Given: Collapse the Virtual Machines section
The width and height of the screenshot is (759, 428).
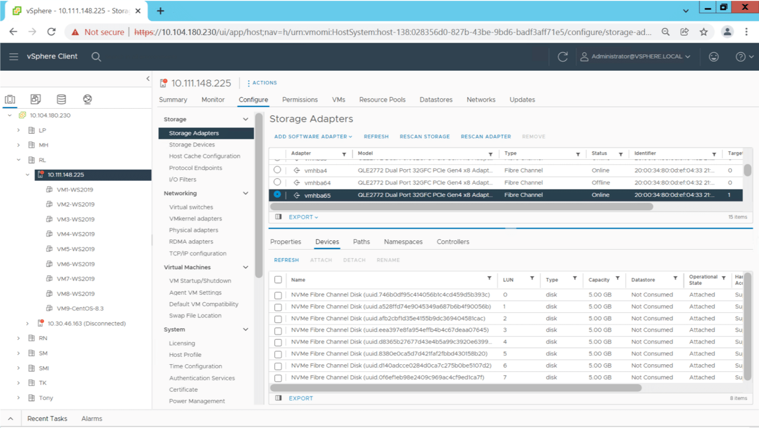Looking at the screenshot, I should [x=246, y=267].
